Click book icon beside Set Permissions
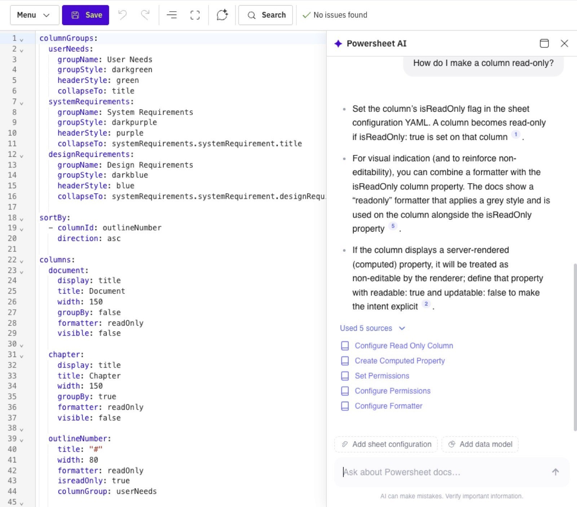 click(345, 376)
